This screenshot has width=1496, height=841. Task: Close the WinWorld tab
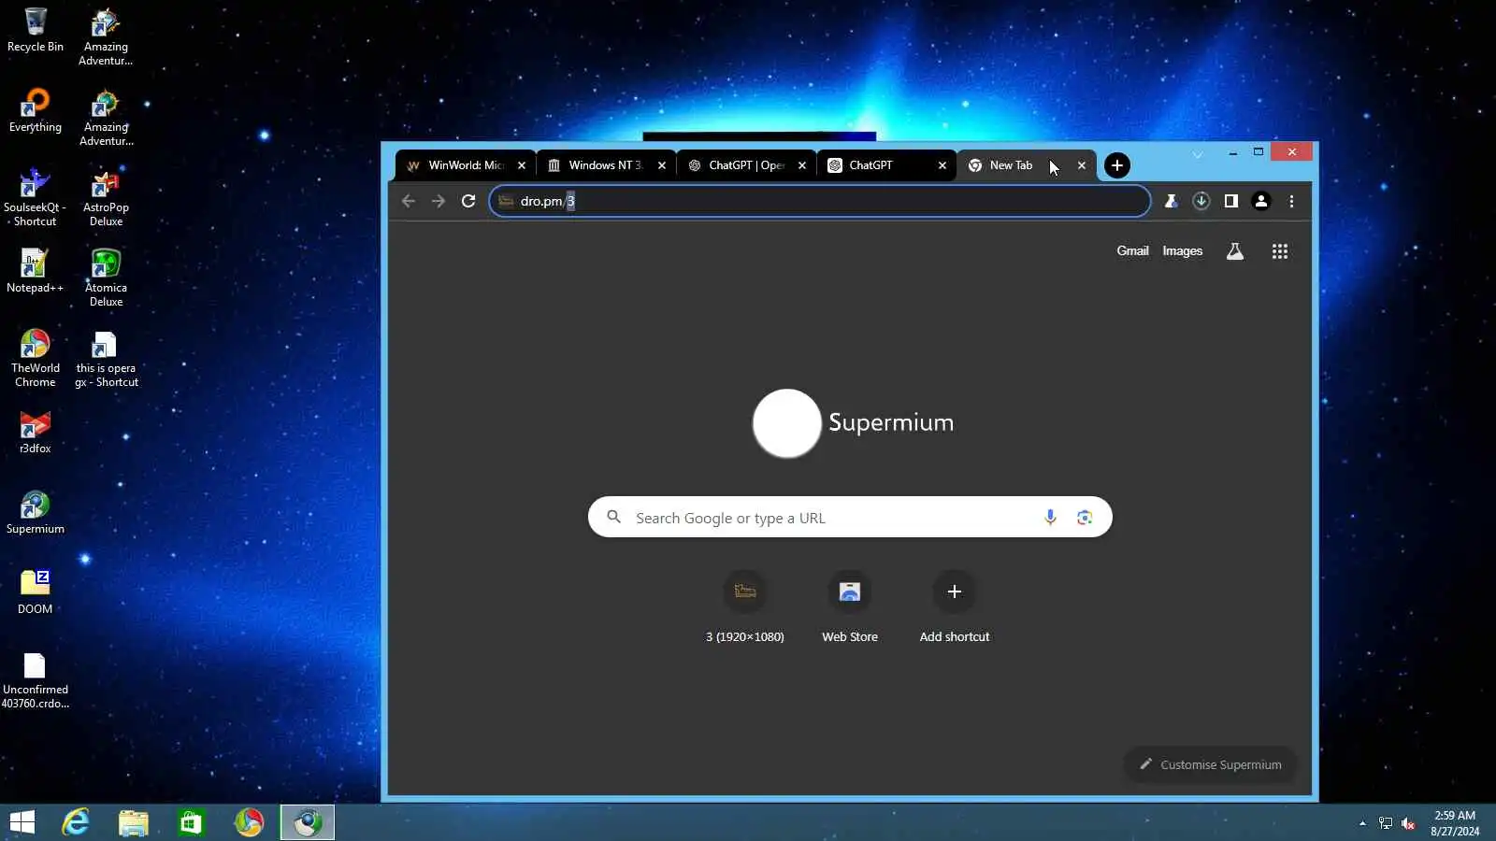tap(522, 165)
